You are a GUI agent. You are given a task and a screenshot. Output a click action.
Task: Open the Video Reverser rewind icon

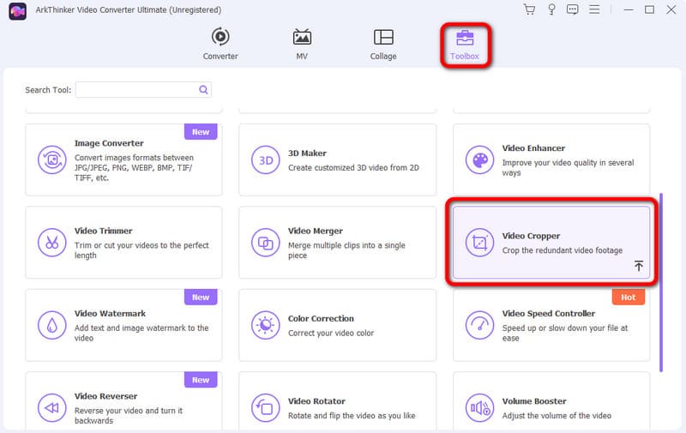[x=52, y=407]
